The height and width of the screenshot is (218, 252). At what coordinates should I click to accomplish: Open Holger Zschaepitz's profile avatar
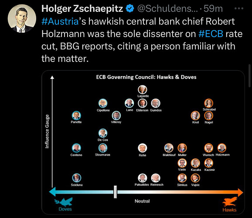(22, 18)
